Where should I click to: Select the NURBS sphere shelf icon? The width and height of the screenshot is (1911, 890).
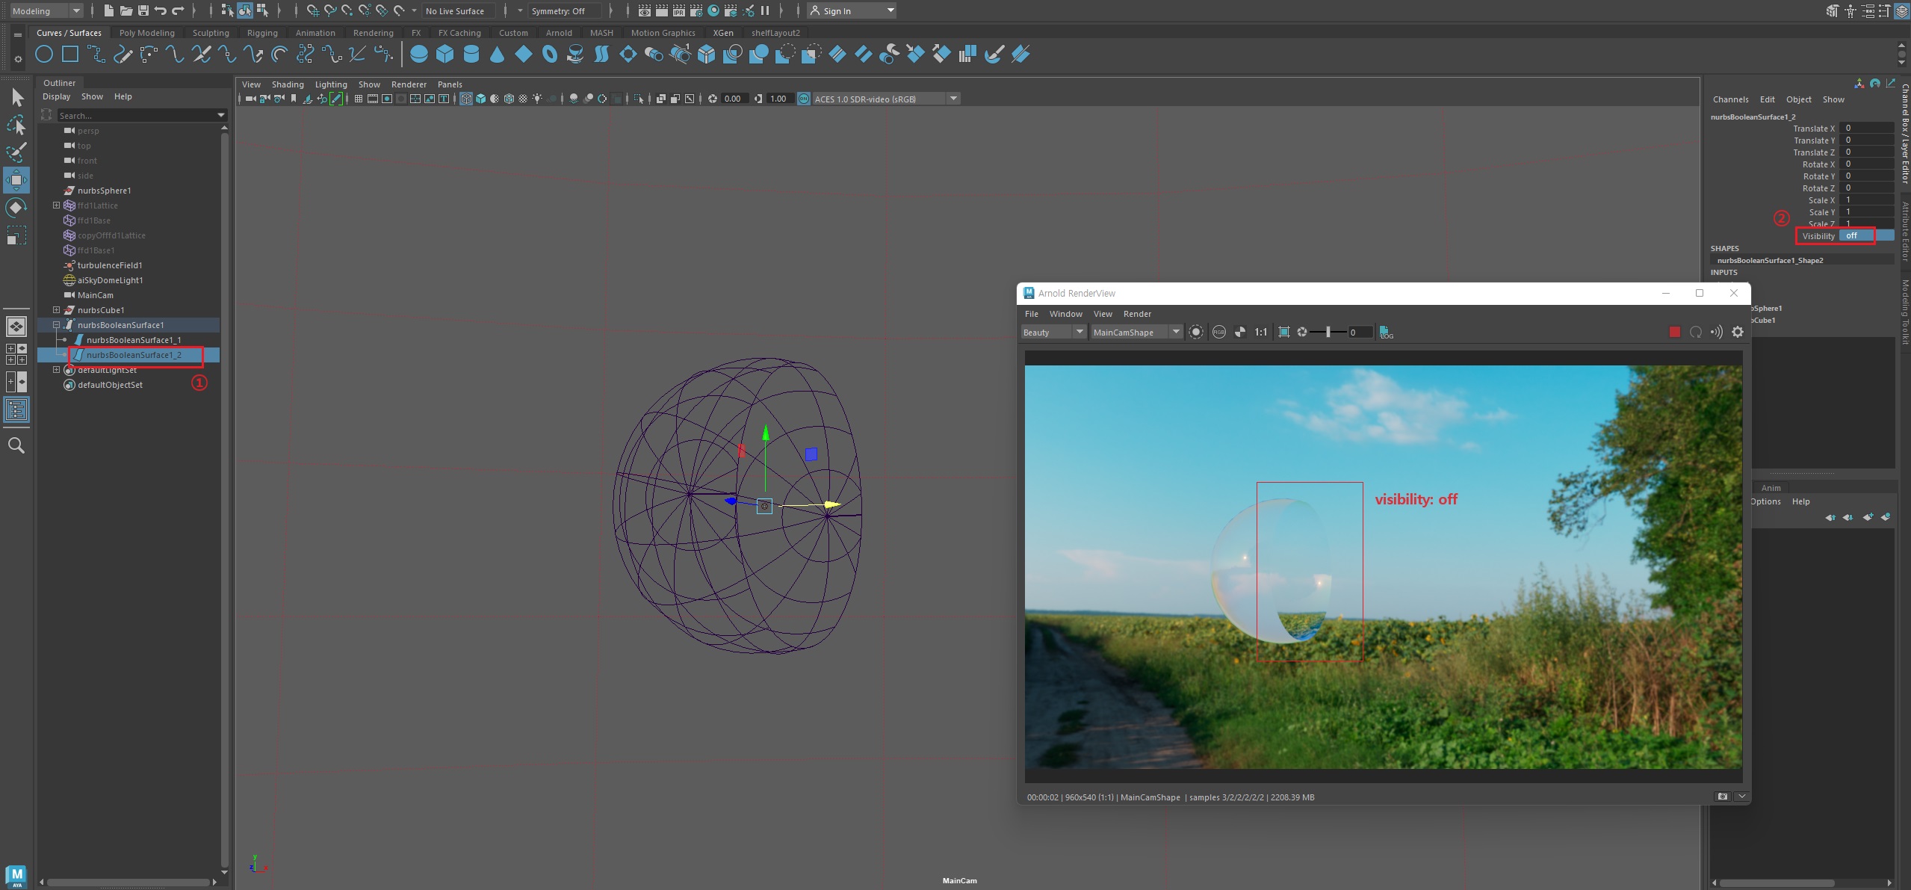point(419,54)
